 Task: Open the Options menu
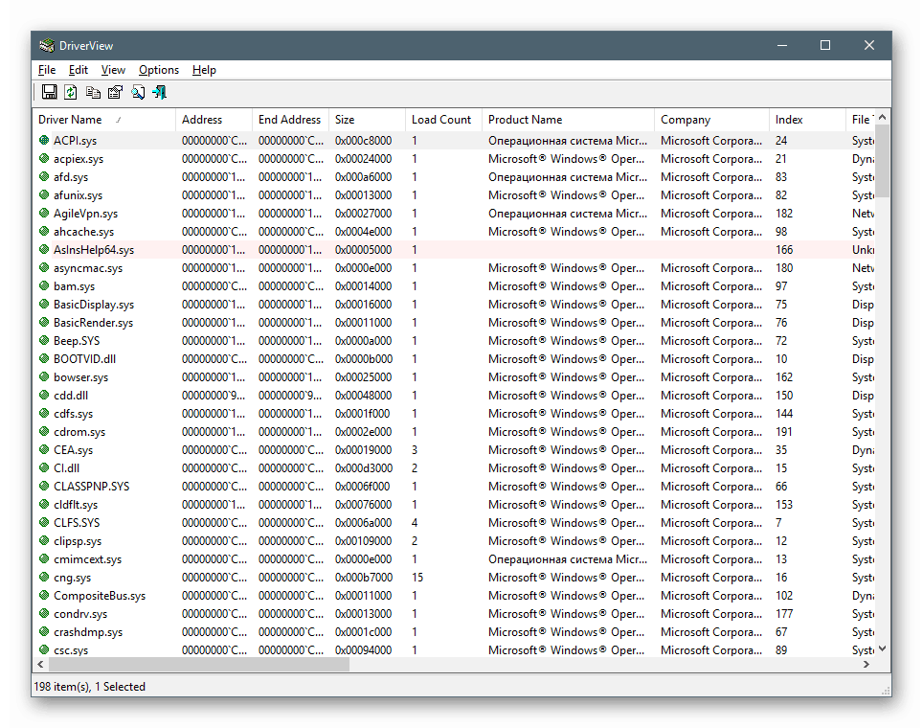click(158, 70)
